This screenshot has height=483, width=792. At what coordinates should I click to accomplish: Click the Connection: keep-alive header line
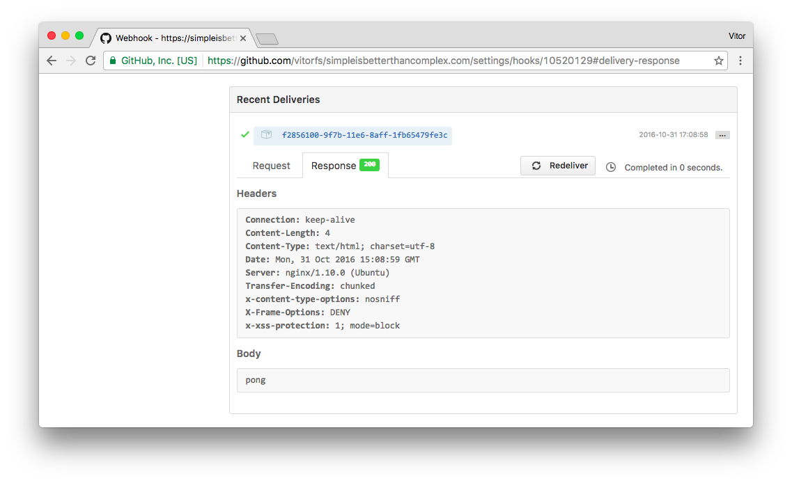(x=300, y=219)
